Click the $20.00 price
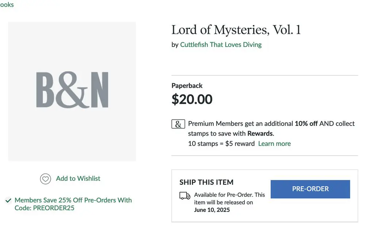Viewport: 365px width, 247px height. [x=192, y=99]
